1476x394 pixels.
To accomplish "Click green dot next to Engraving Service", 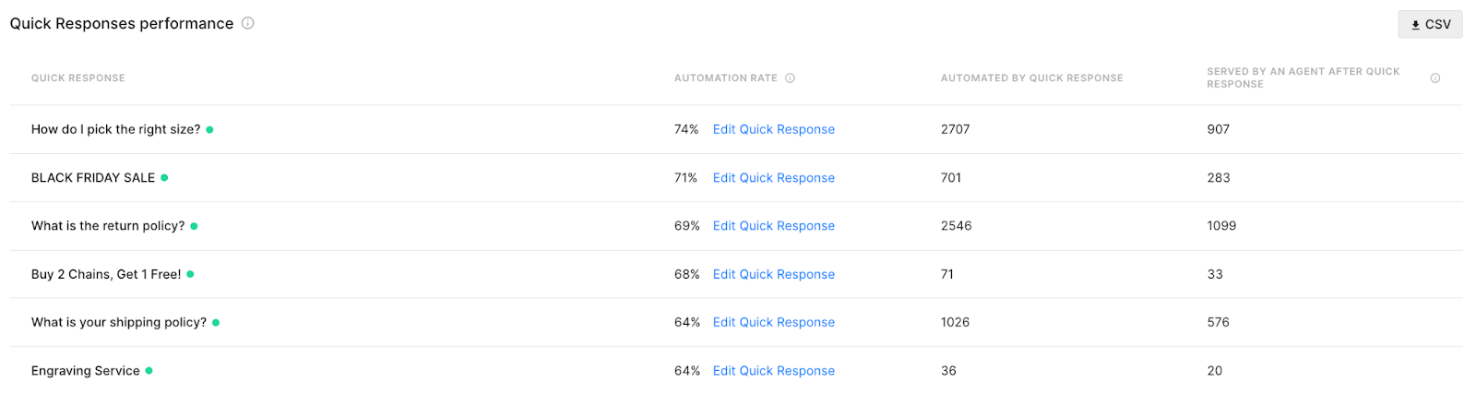I will (149, 371).
